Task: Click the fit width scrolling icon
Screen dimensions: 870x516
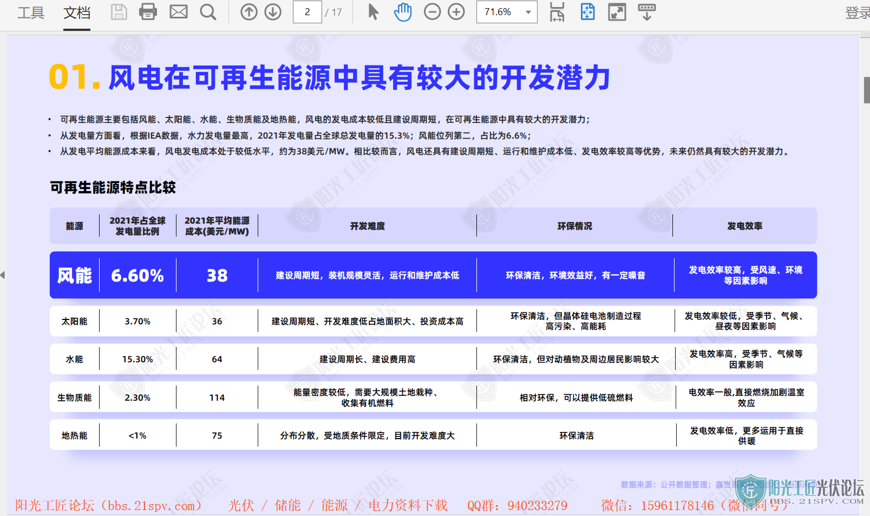Action: [557, 12]
